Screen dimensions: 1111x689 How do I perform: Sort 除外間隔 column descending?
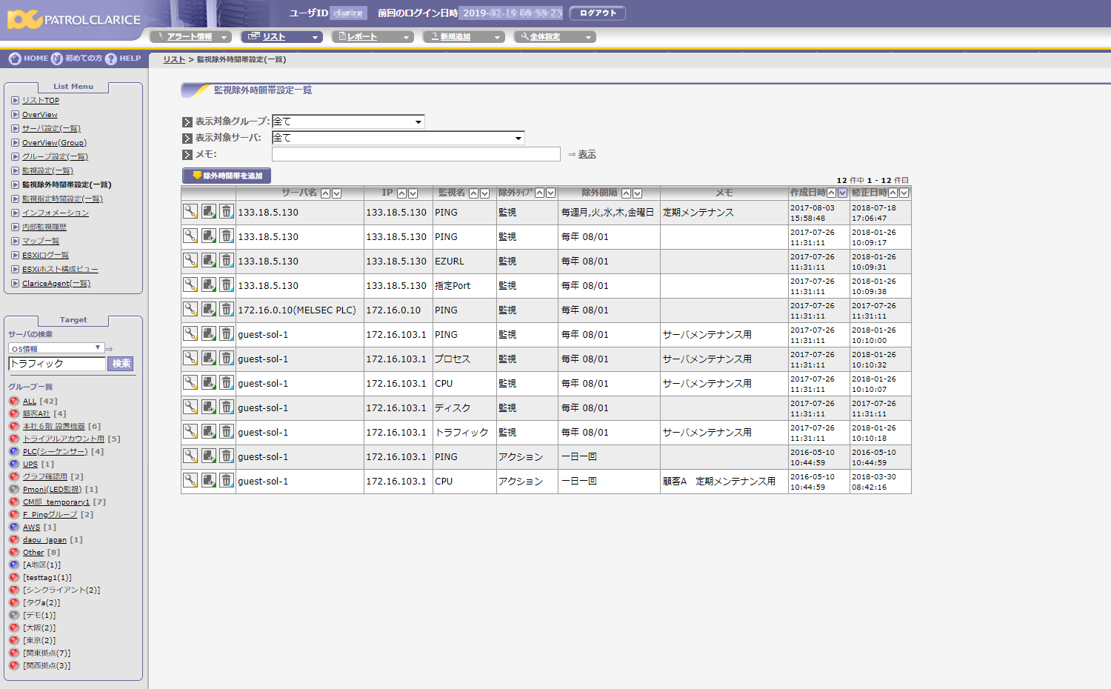[x=638, y=193]
